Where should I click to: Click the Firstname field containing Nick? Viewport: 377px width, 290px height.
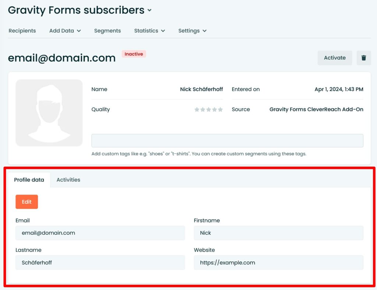coord(278,233)
